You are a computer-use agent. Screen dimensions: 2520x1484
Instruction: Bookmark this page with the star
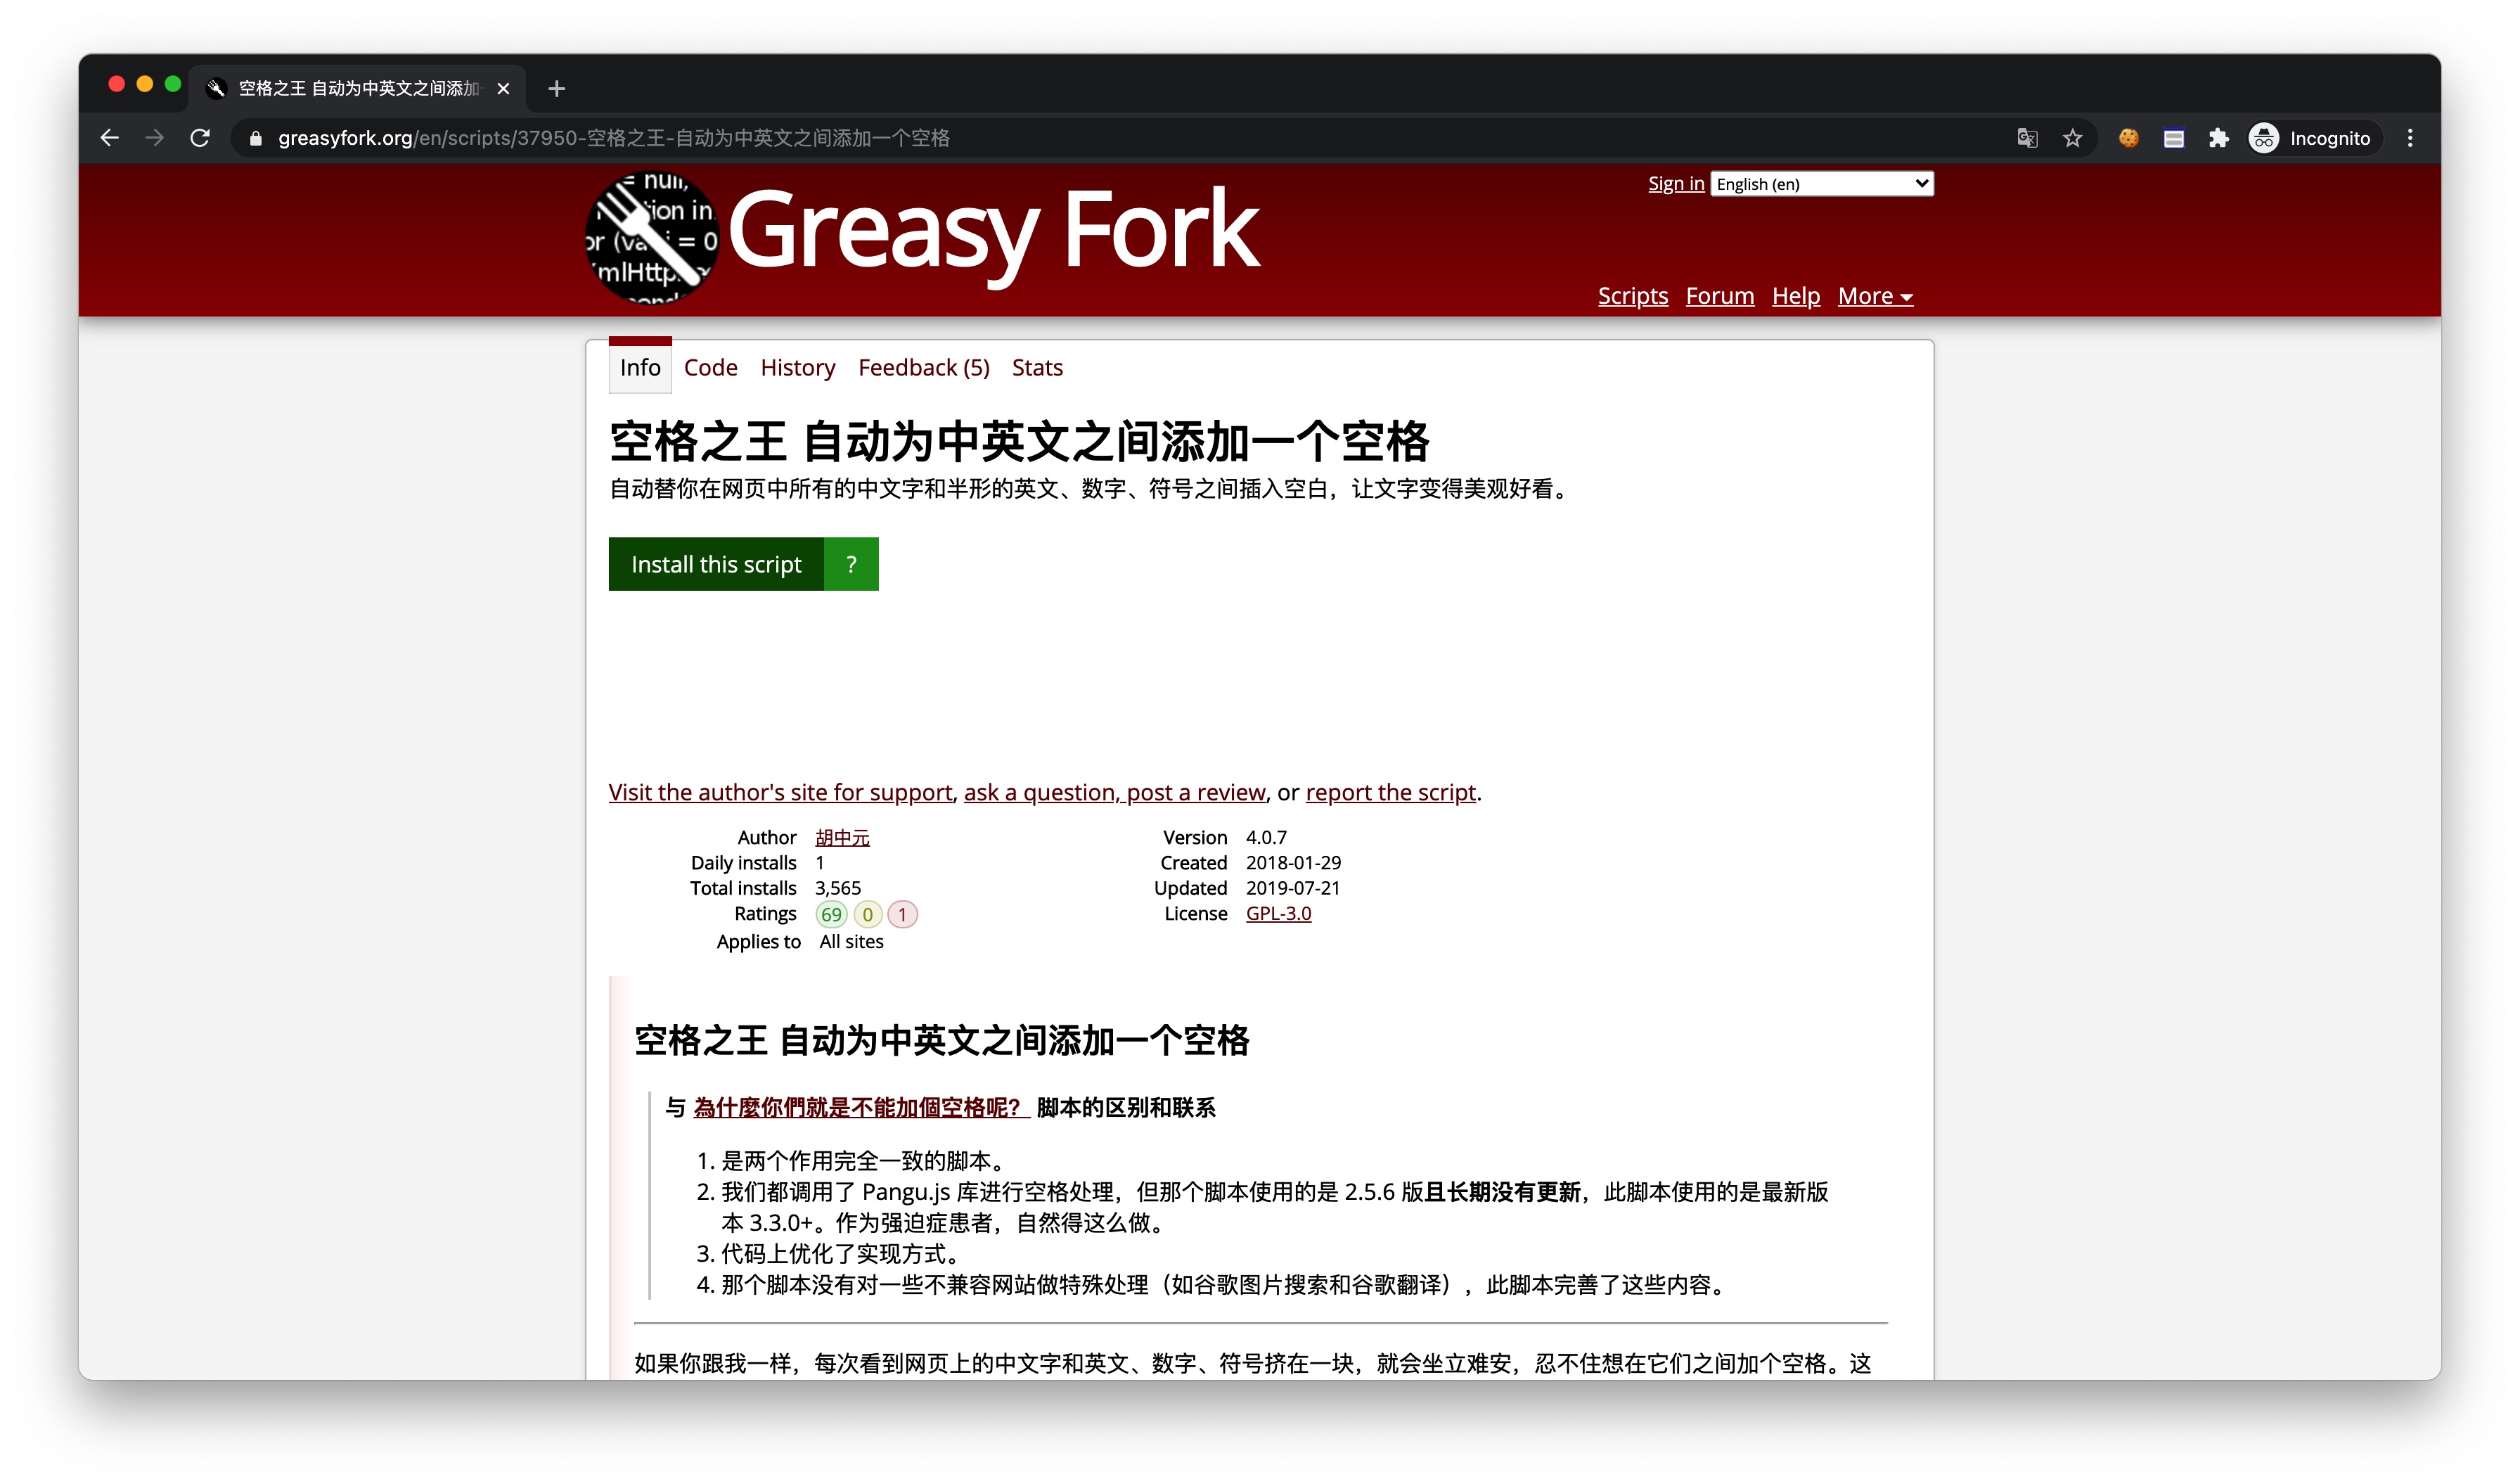tap(2072, 138)
